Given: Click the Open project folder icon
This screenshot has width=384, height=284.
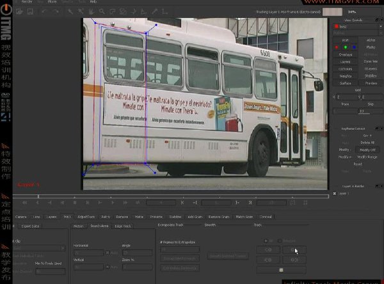Looking at the screenshot, I should click(x=19, y=12).
